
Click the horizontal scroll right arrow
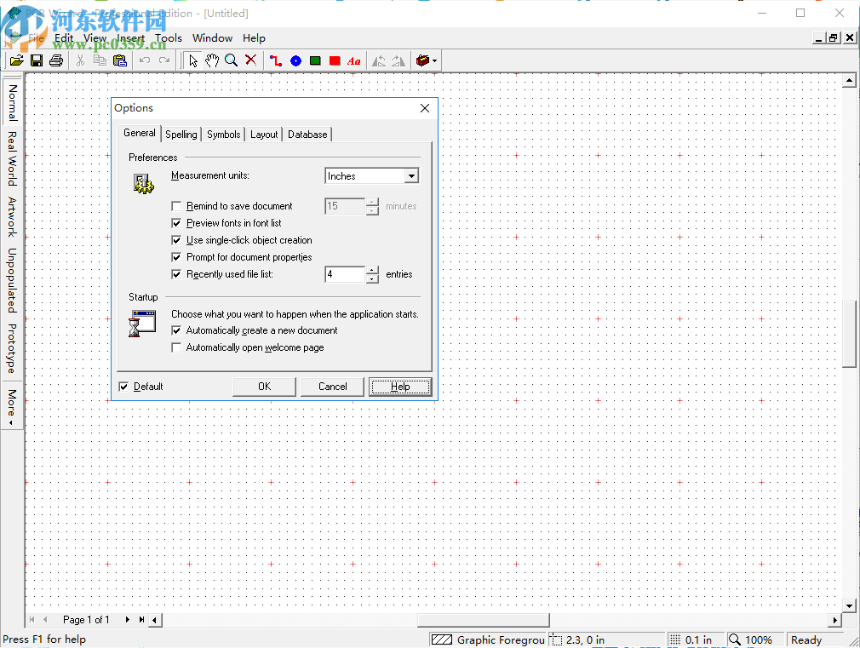[x=834, y=619]
